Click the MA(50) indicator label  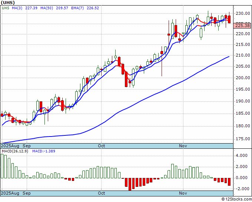pyautogui.click(x=47, y=8)
